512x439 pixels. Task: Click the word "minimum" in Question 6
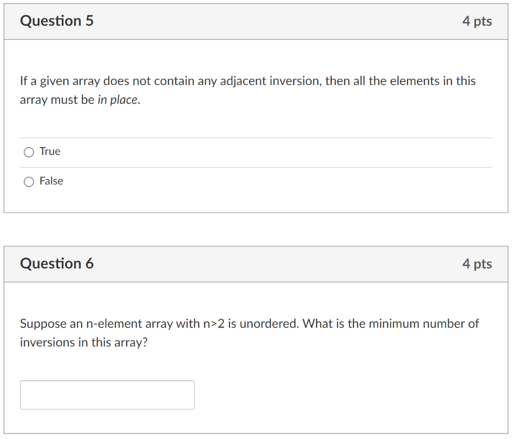coord(394,324)
